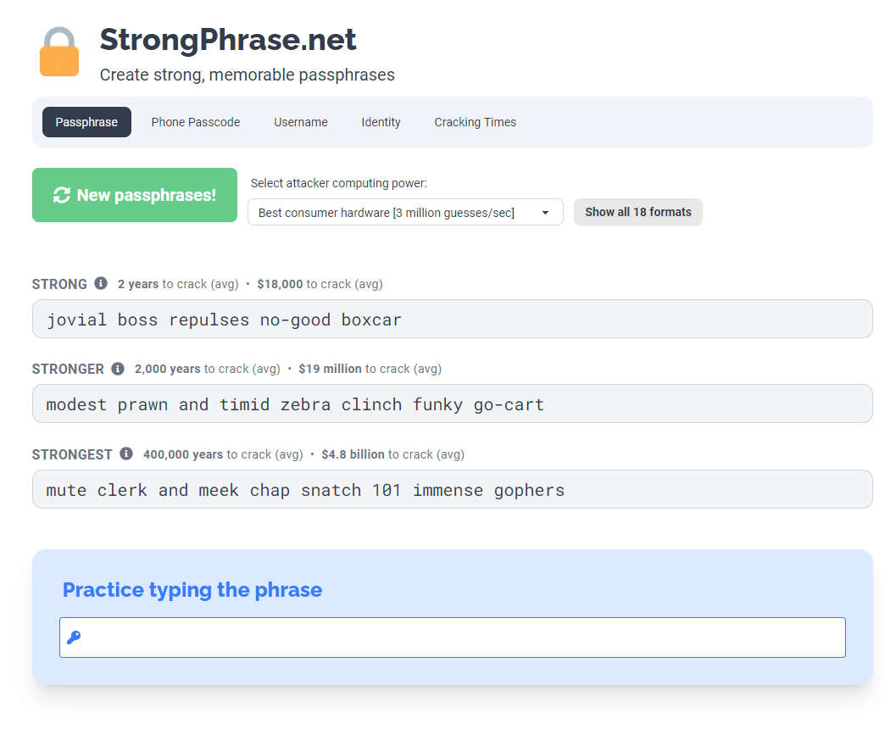
Task: Select the 'modest prawn and timid zebra' passphrase
Action: (x=452, y=403)
